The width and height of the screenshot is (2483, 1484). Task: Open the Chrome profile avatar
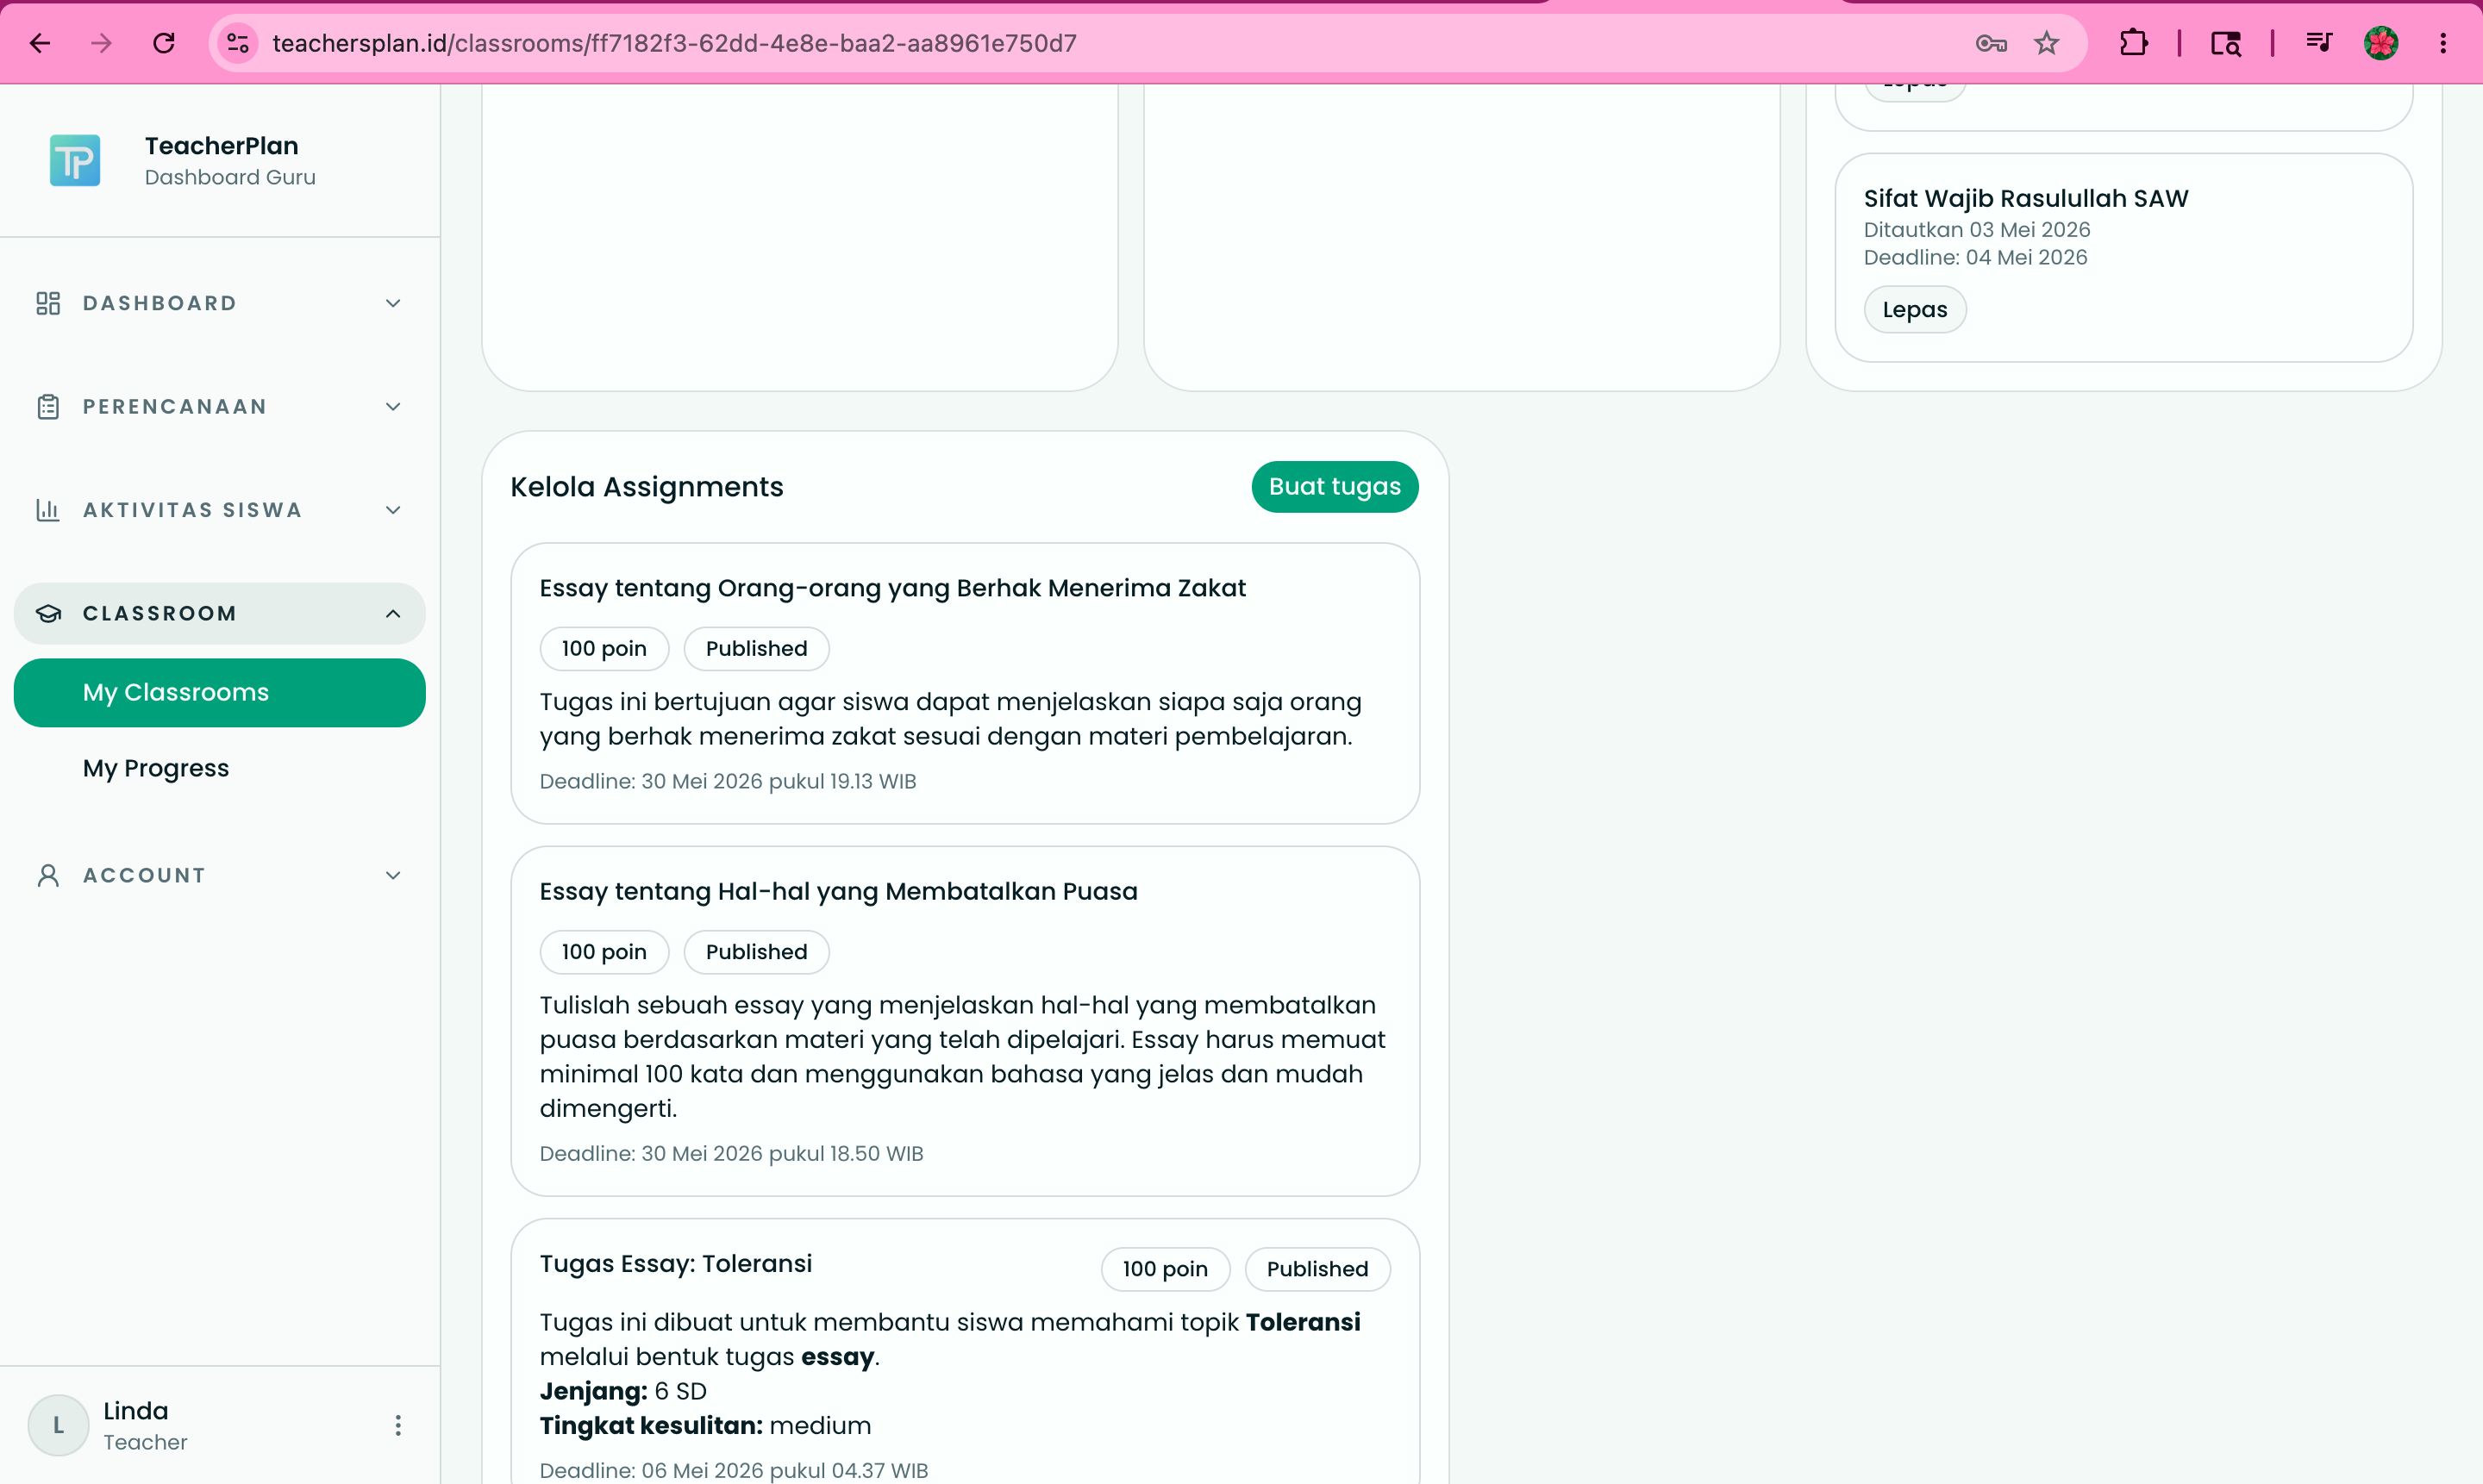[x=2381, y=43]
